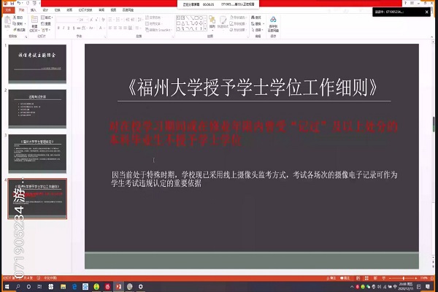Image resolution: width=438 pixels, height=292 pixels.
Task: Toggle the bullet list button
Action: (x=111, y=20)
